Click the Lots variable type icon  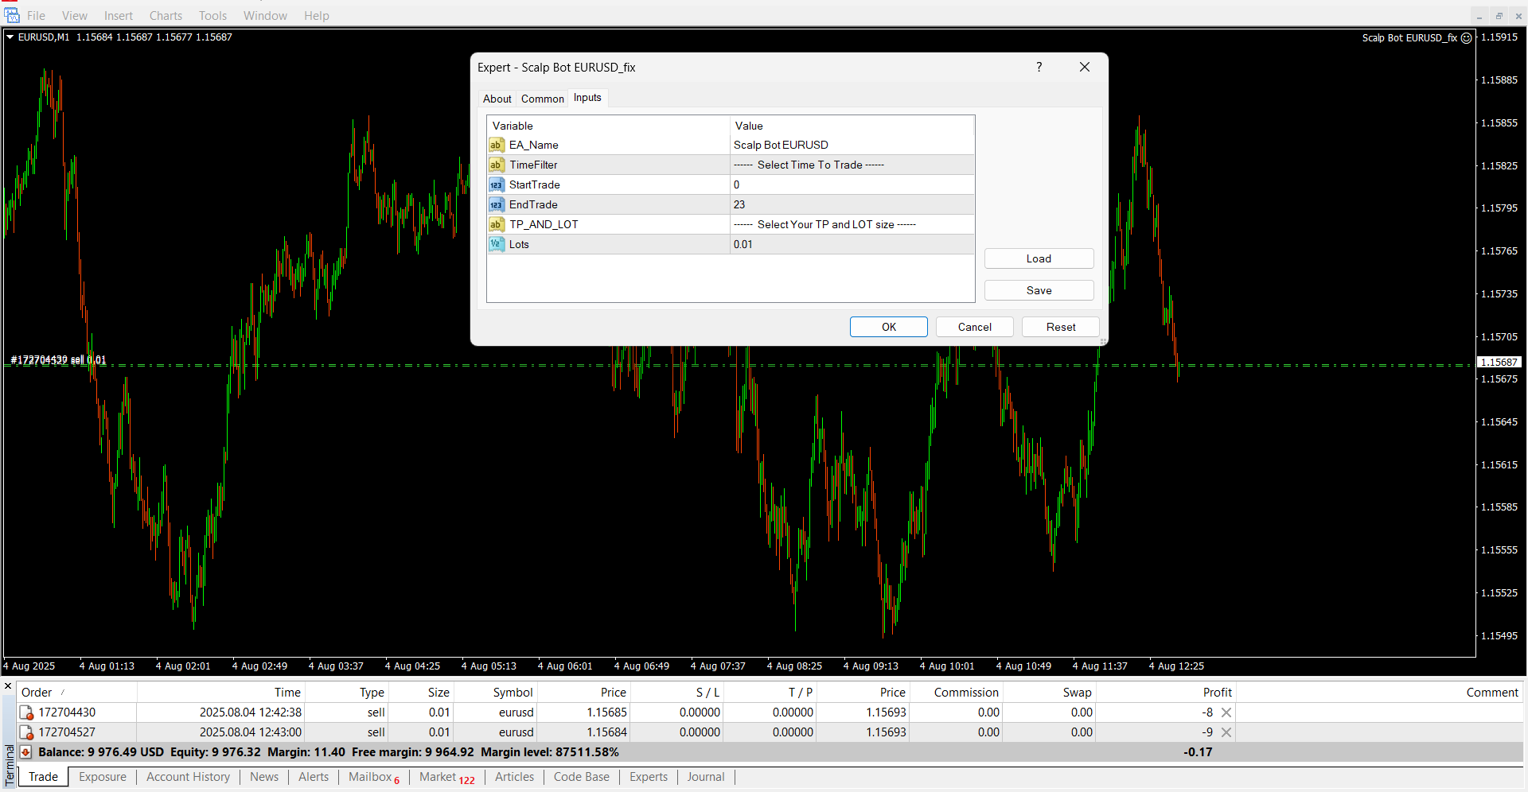point(496,244)
